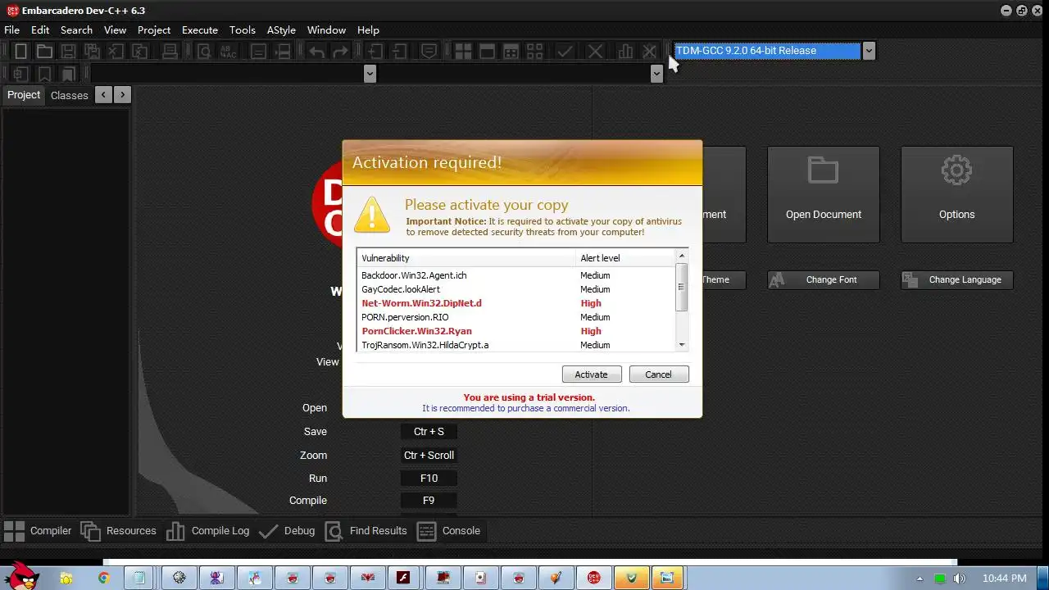The width and height of the screenshot is (1049, 590).
Task: Click the Compile and Run toolbar icon
Action: point(511,51)
